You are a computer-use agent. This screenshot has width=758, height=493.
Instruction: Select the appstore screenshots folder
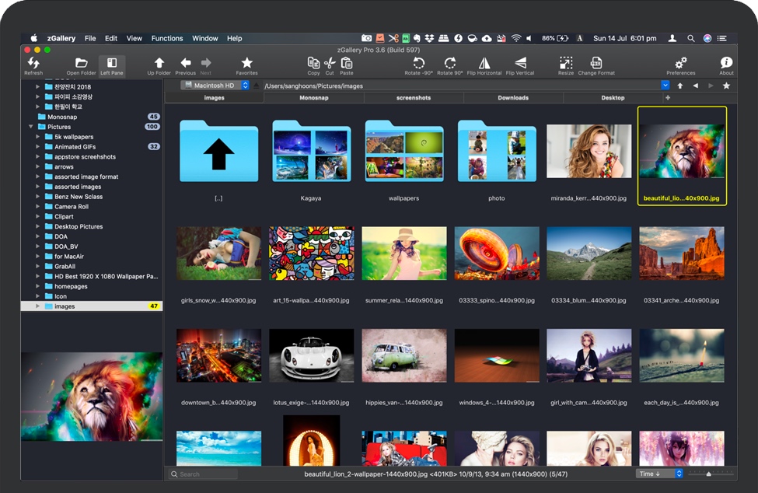point(92,156)
